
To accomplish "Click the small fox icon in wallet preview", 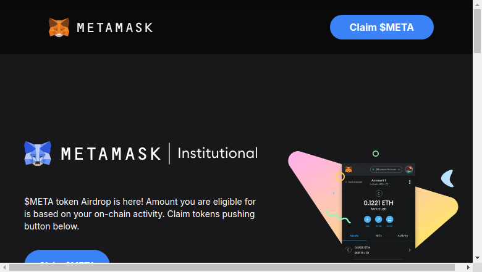I will click(349, 169).
